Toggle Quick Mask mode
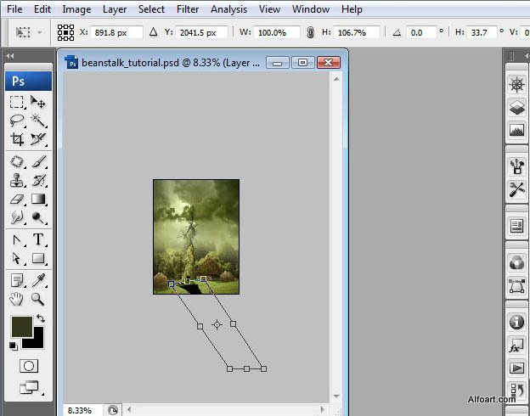The image size is (530, 416). 29,366
